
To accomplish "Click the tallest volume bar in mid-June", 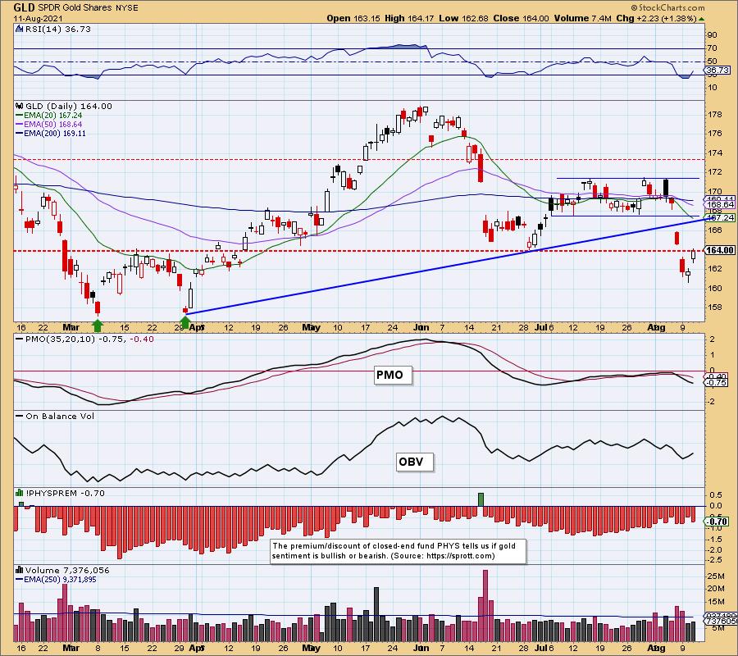I will point(485,606).
